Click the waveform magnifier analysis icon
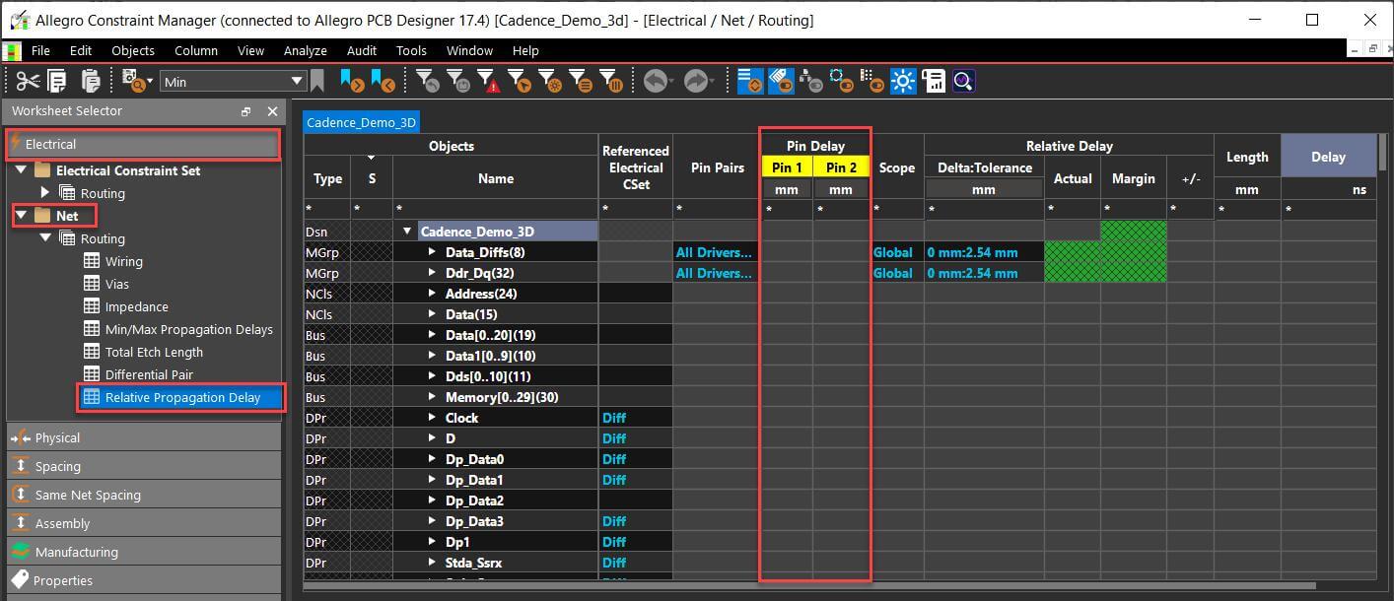 click(x=963, y=81)
